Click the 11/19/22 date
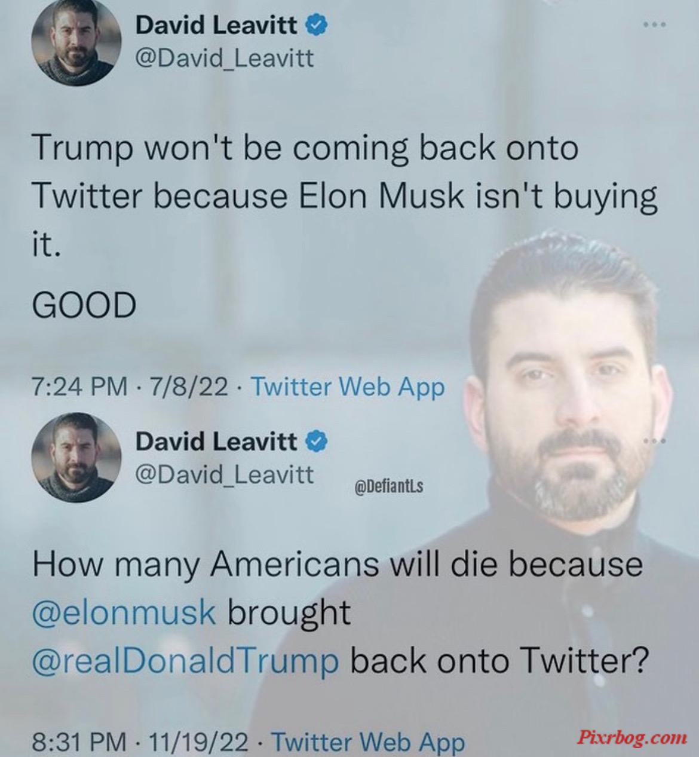Viewport: 699px width, 757px height. (x=198, y=743)
